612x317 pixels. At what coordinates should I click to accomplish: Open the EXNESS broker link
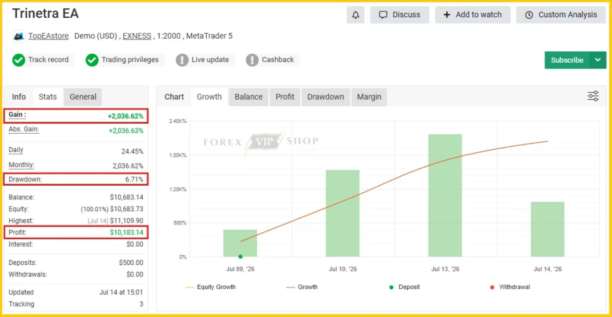tap(137, 36)
